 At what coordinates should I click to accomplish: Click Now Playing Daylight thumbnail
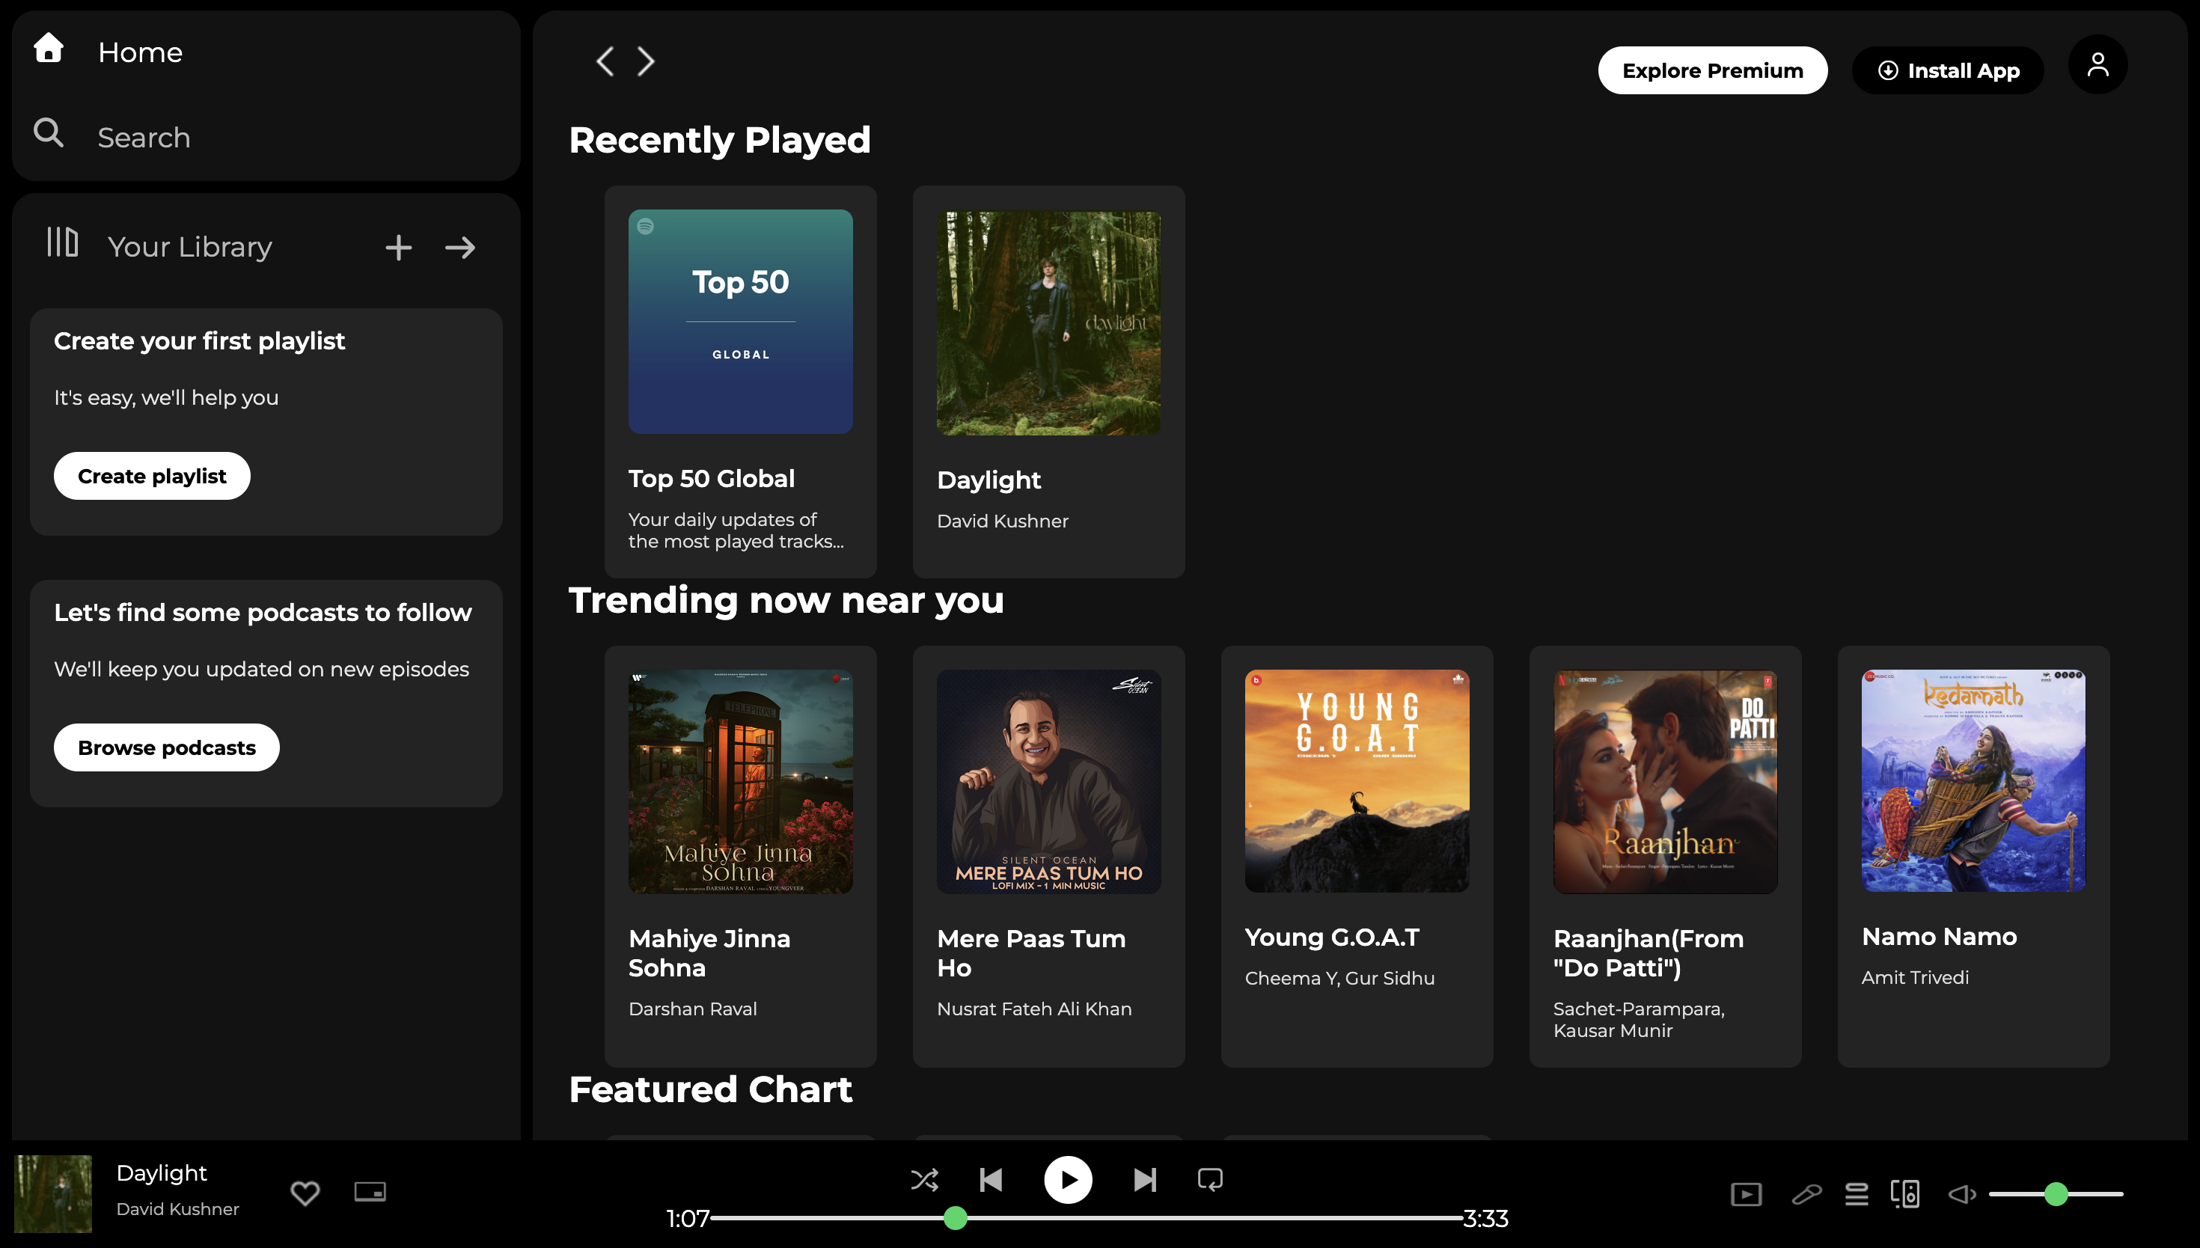pyautogui.click(x=53, y=1194)
